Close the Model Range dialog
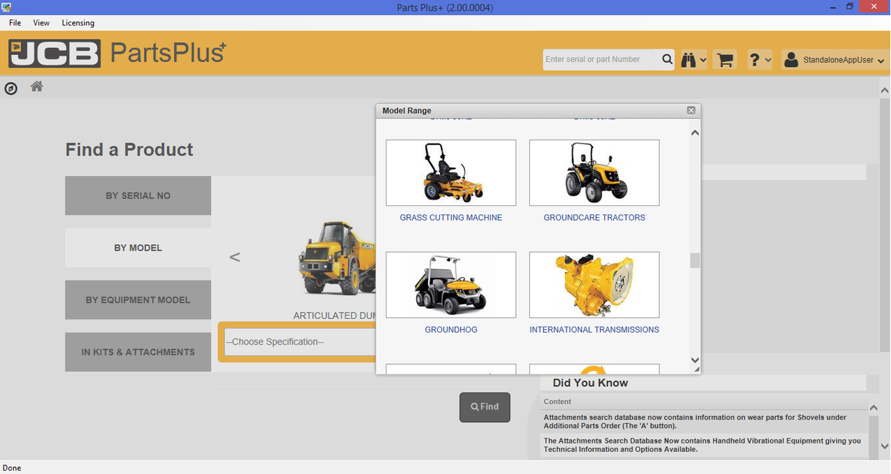891x474 pixels. click(691, 111)
